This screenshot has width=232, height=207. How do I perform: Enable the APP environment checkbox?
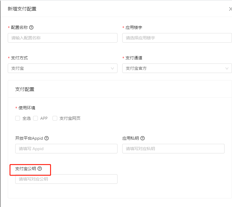point(35,118)
